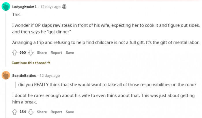Open SeattleBattles' avatar profile picture

(6, 76)
